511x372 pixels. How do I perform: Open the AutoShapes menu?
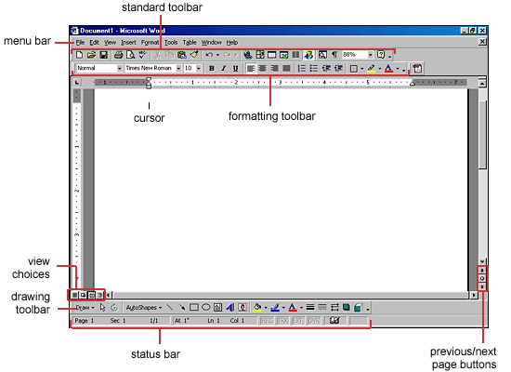(144, 308)
